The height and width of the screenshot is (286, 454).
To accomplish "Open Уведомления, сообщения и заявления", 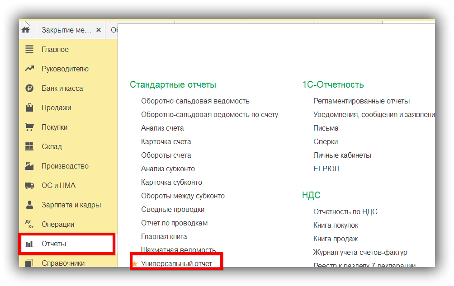I will click(374, 114).
